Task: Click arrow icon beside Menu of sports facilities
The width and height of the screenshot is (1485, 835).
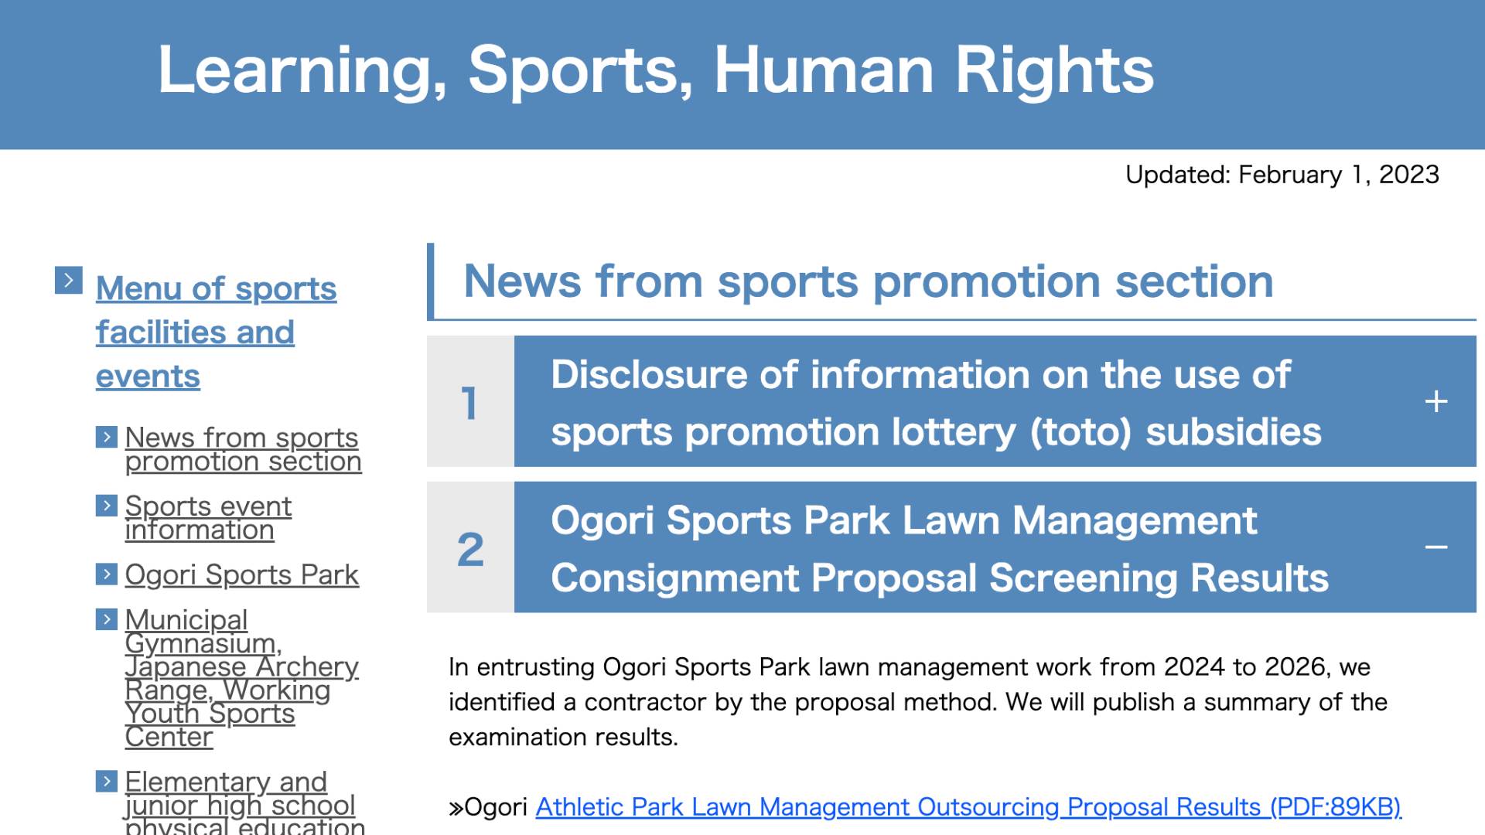Action: [x=68, y=280]
